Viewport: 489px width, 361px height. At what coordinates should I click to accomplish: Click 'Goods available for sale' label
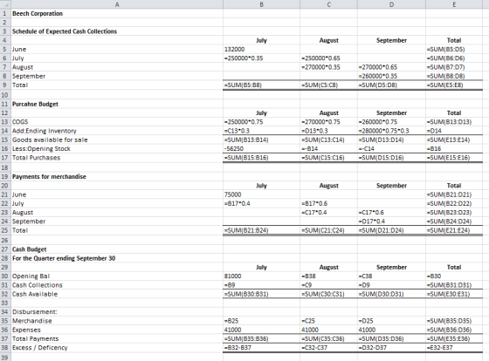coord(117,140)
